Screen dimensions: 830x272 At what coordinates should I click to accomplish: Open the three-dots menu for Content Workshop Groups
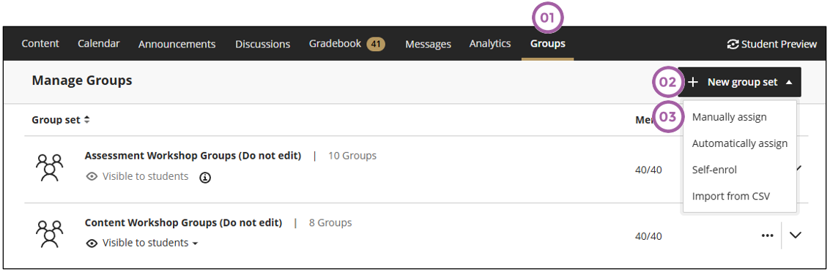click(767, 235)
